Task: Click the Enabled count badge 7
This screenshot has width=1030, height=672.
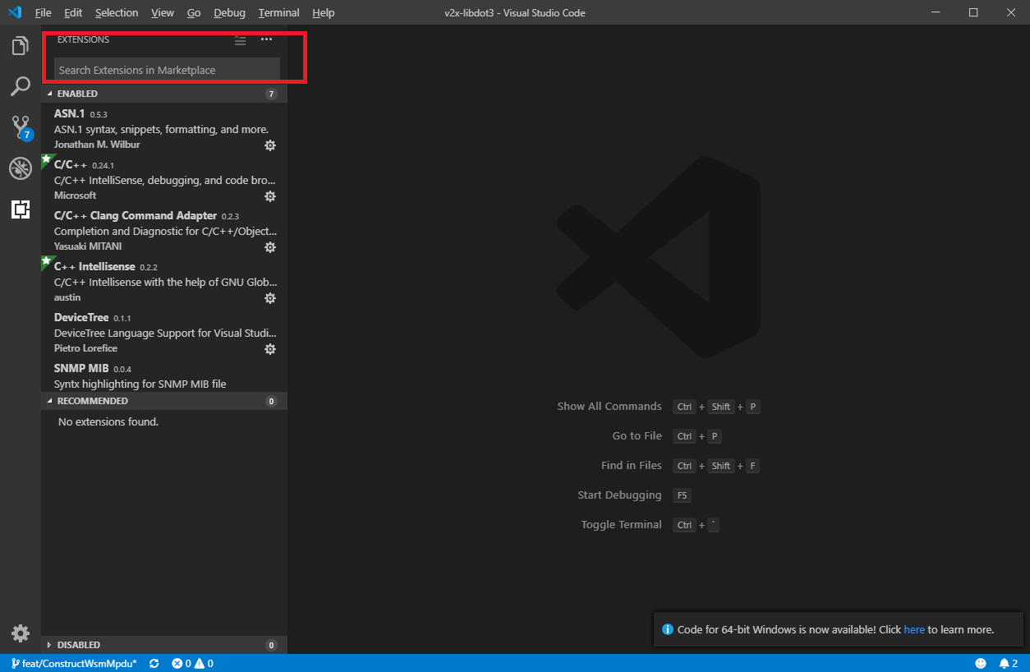Action: click(271, 94)
